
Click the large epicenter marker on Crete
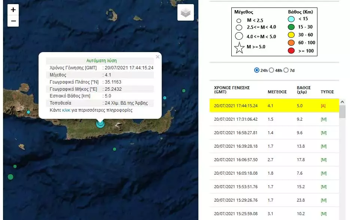[100, 123]
